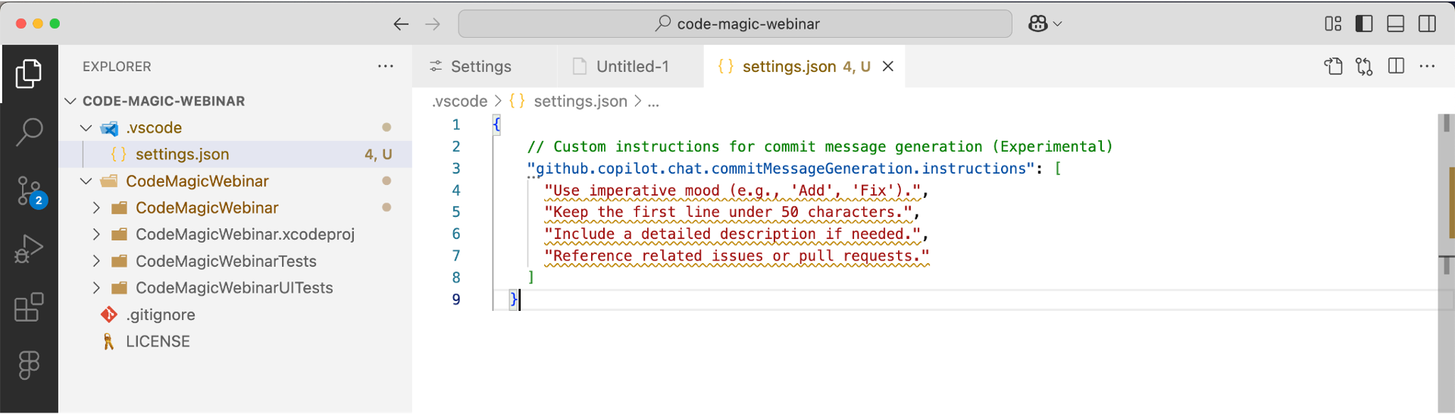Collapse the .vscode folder

click(86, 128)
